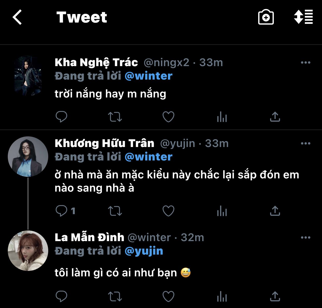
Task: Retweet La Mẫn Đình's reply
Action: point(115,296)
